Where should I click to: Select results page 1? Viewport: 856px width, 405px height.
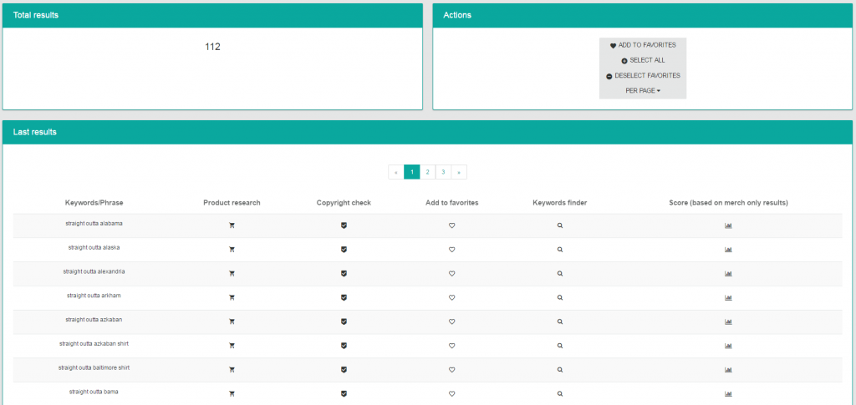pyautogui.click(x=411, y=172)
